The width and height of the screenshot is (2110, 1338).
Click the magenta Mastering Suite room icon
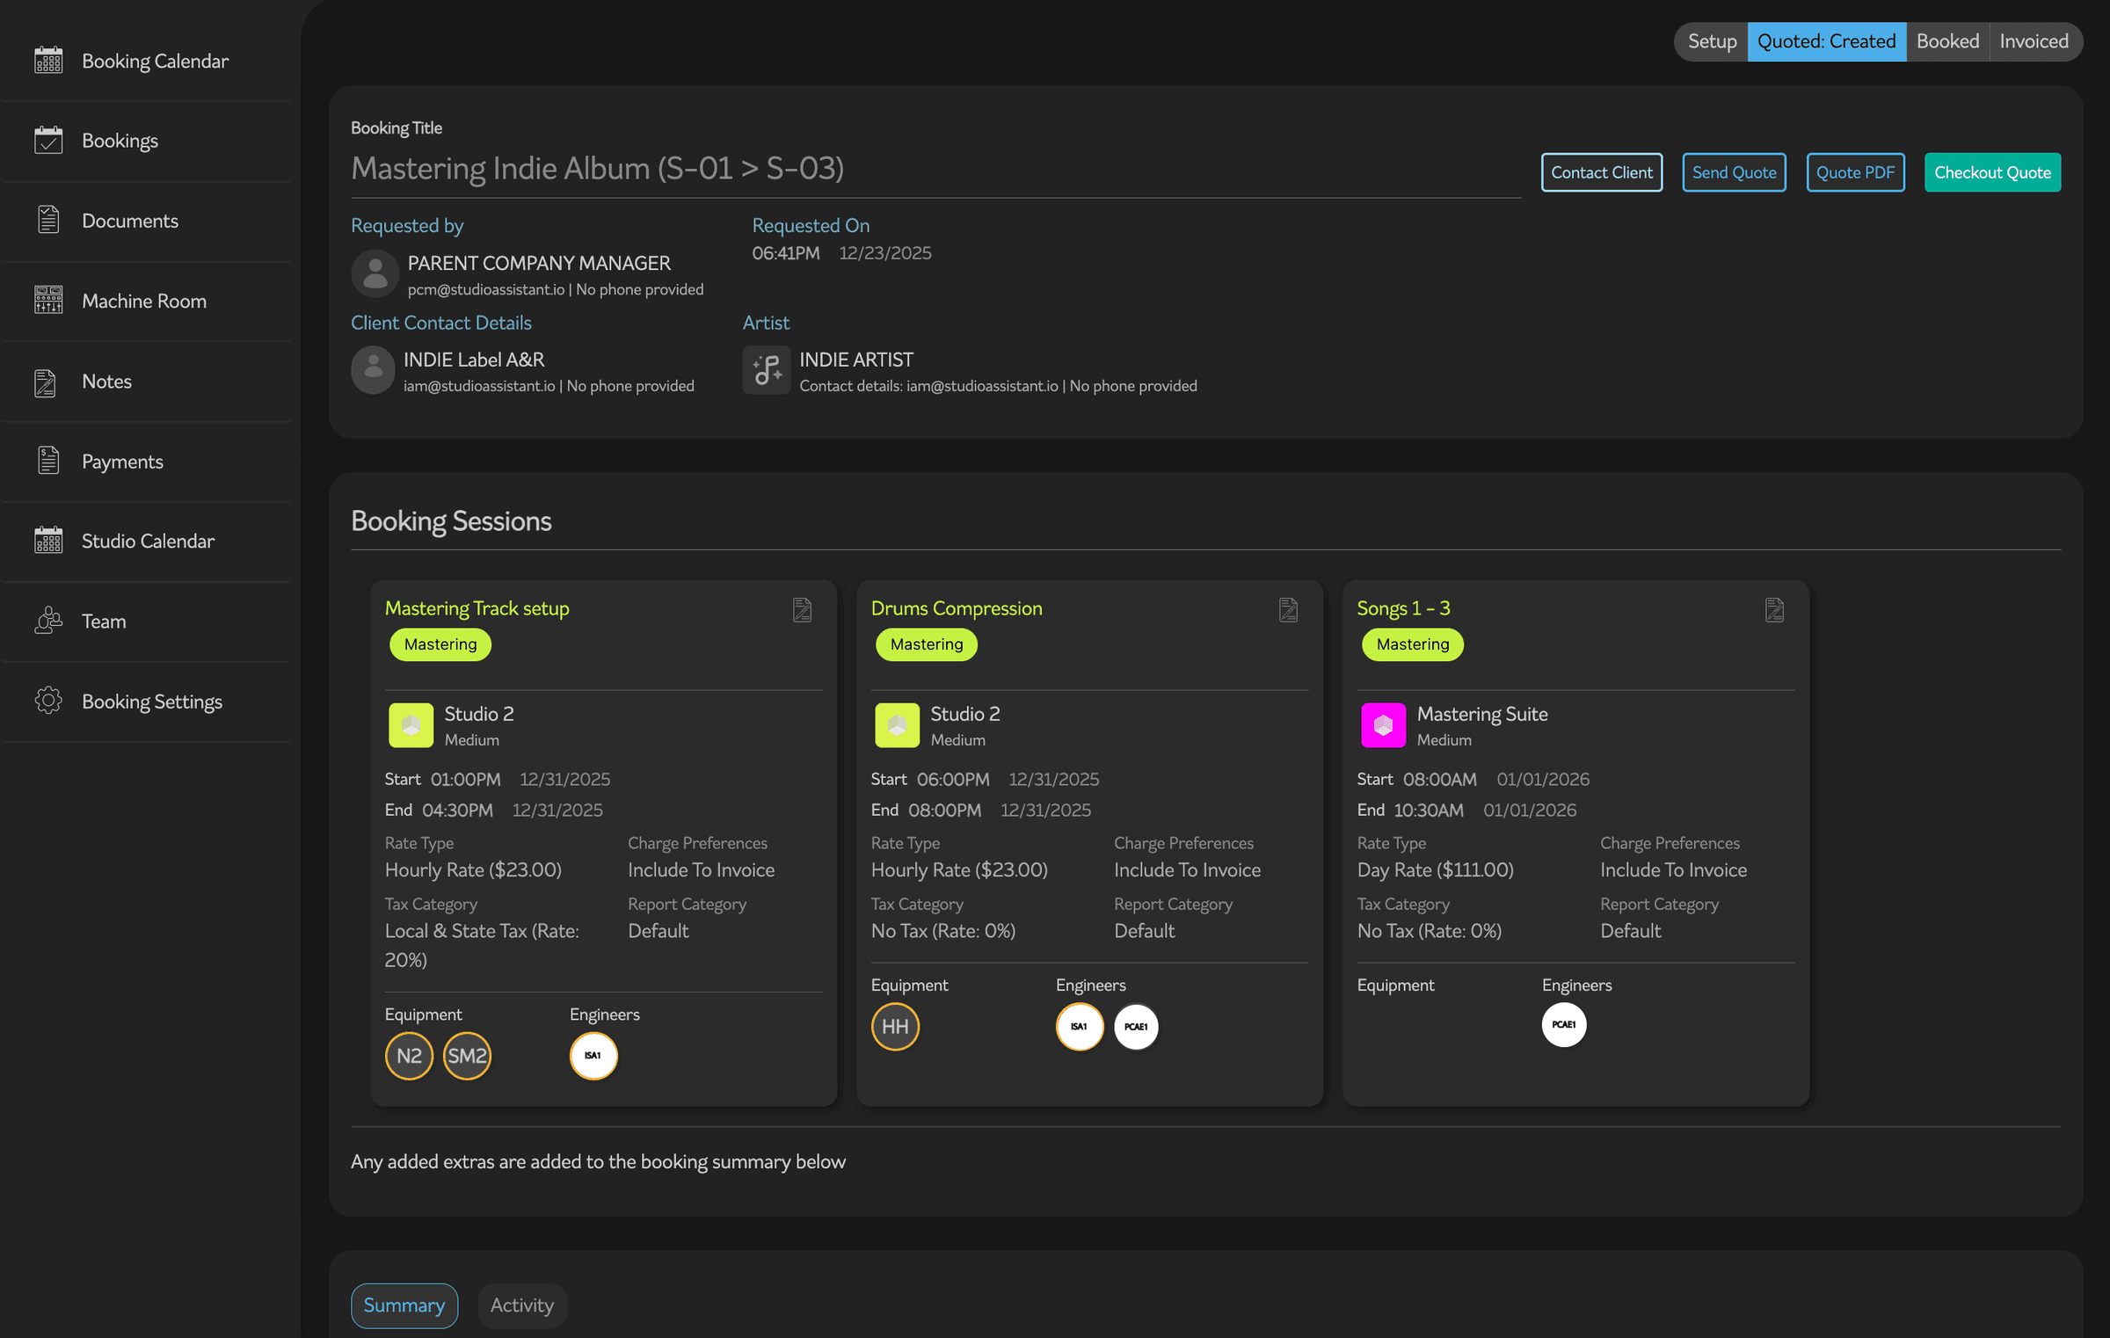1383,724
